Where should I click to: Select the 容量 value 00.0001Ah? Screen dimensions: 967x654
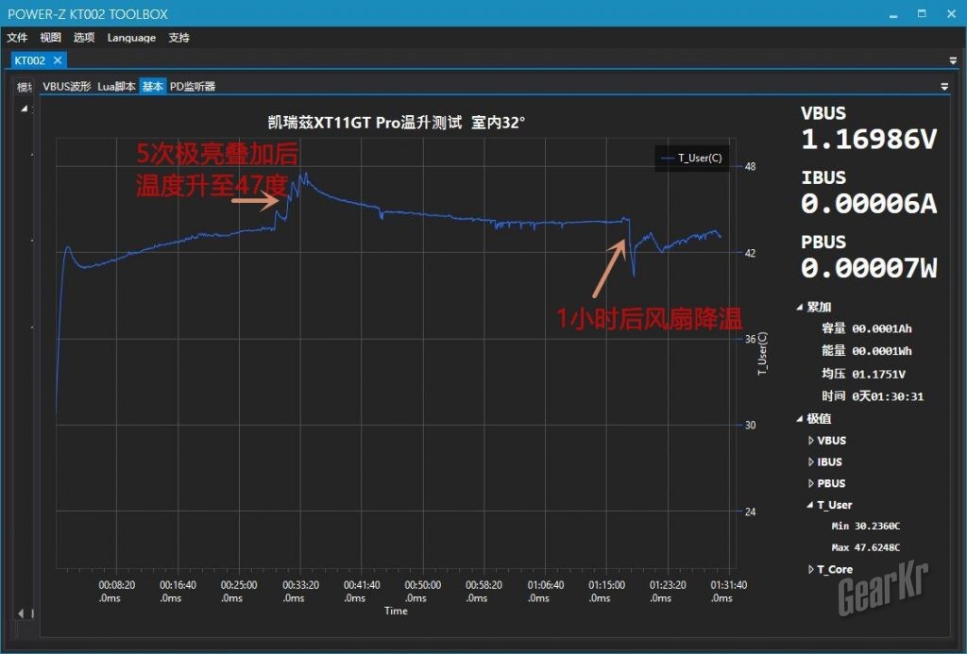(882, 329)
